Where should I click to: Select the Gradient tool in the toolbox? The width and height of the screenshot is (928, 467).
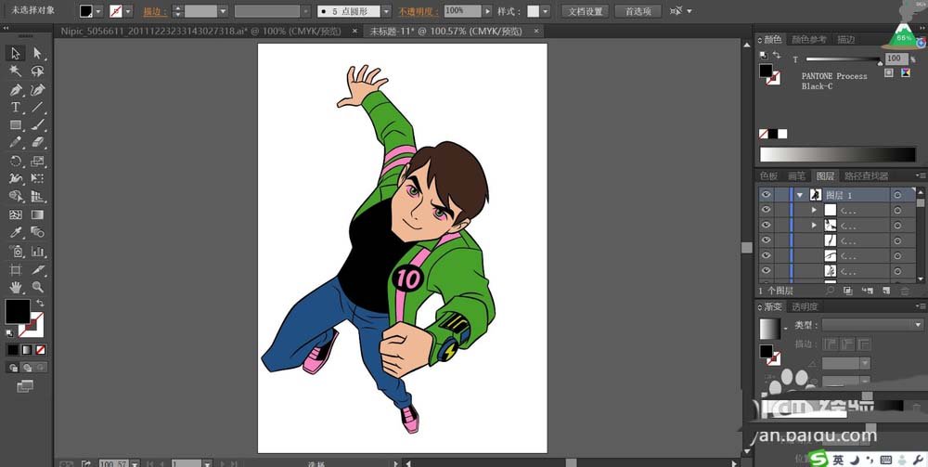(x=37, y=214)
